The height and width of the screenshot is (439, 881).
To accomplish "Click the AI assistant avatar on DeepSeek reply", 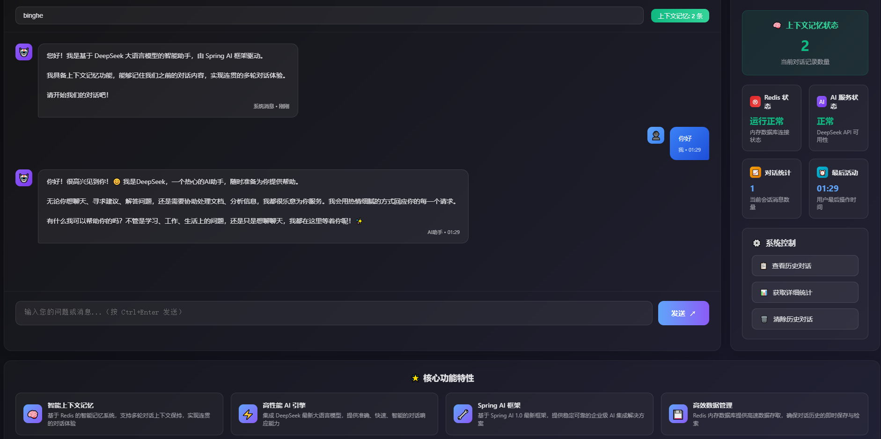I will coord(24,178).
